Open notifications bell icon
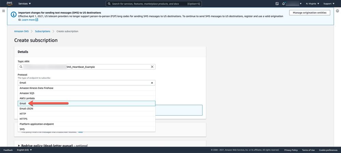341x153 pixels. pos(283,4)
